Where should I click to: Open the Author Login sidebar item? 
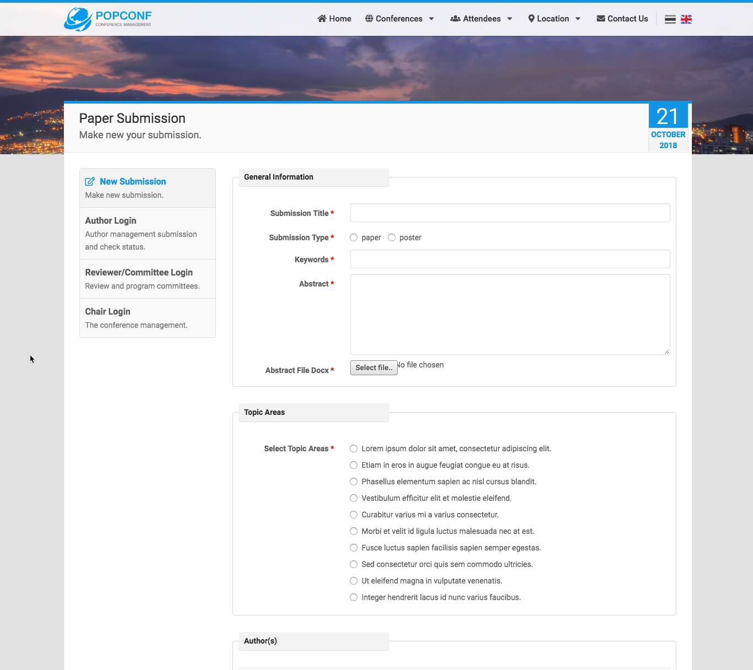[111, 220]
